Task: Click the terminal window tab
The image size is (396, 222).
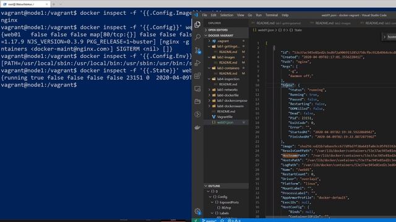Action: pos(25,4)
